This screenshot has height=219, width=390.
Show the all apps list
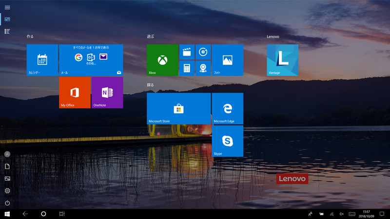tap(7, 31)
